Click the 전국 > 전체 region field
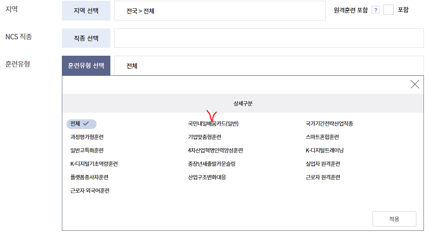 pyautogui.click(x=219, y=11)
